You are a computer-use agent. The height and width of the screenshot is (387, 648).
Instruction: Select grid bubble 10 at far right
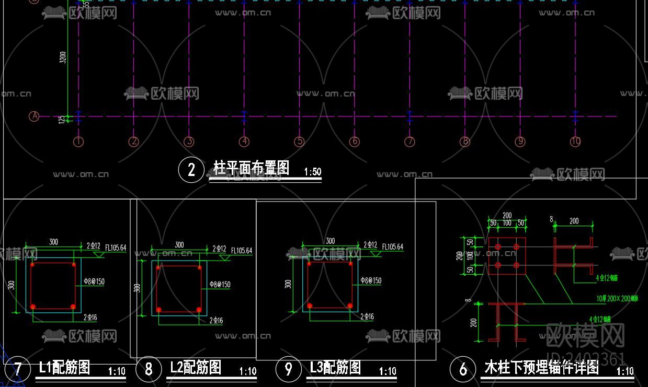coord(575,141)
